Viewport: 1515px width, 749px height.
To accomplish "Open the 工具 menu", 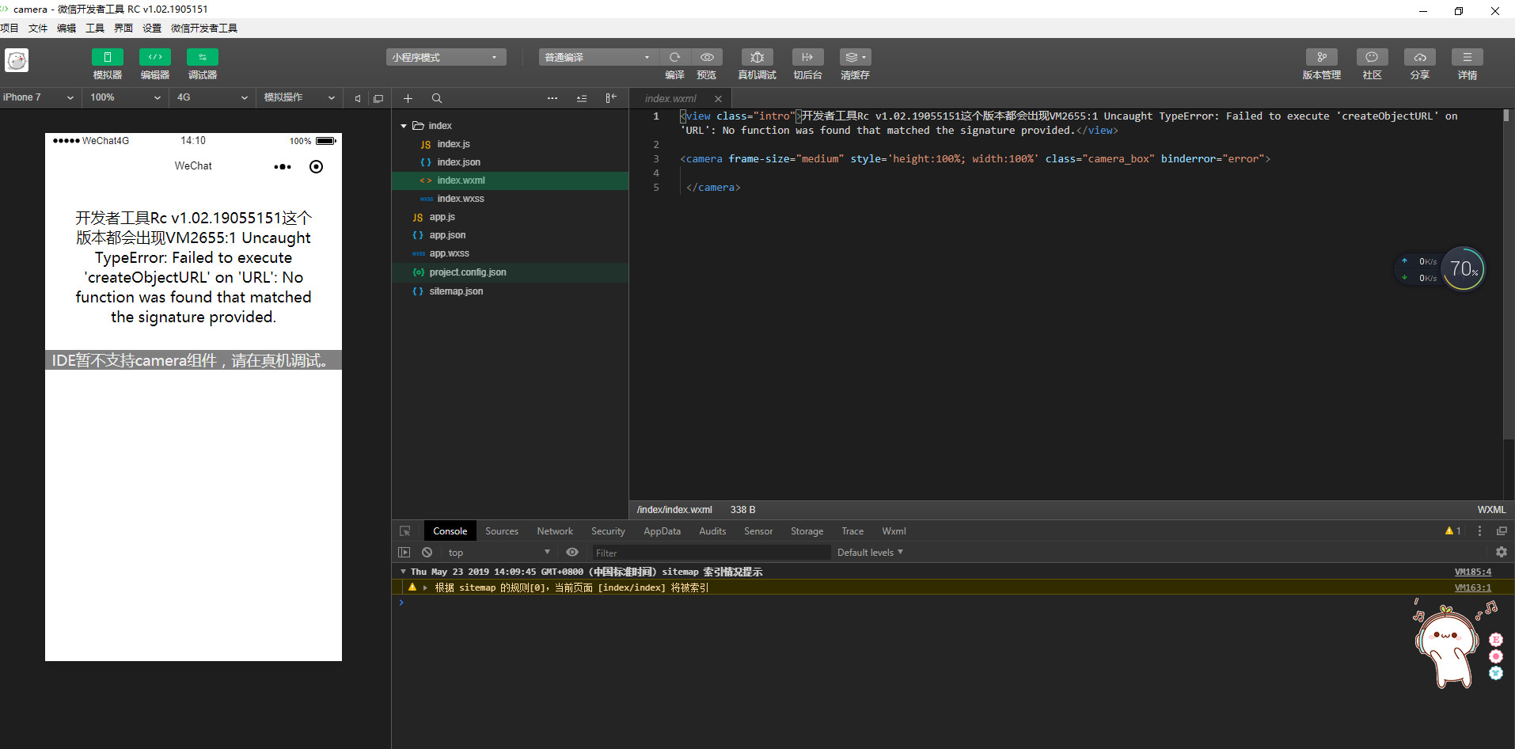I will 95,29.
